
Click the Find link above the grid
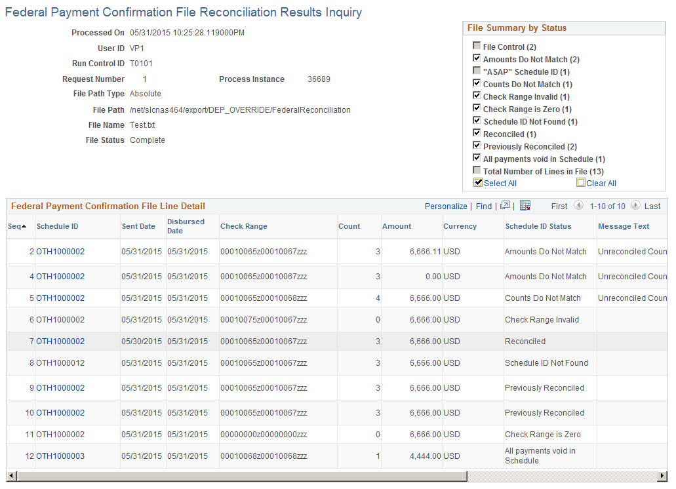(484, 205)
